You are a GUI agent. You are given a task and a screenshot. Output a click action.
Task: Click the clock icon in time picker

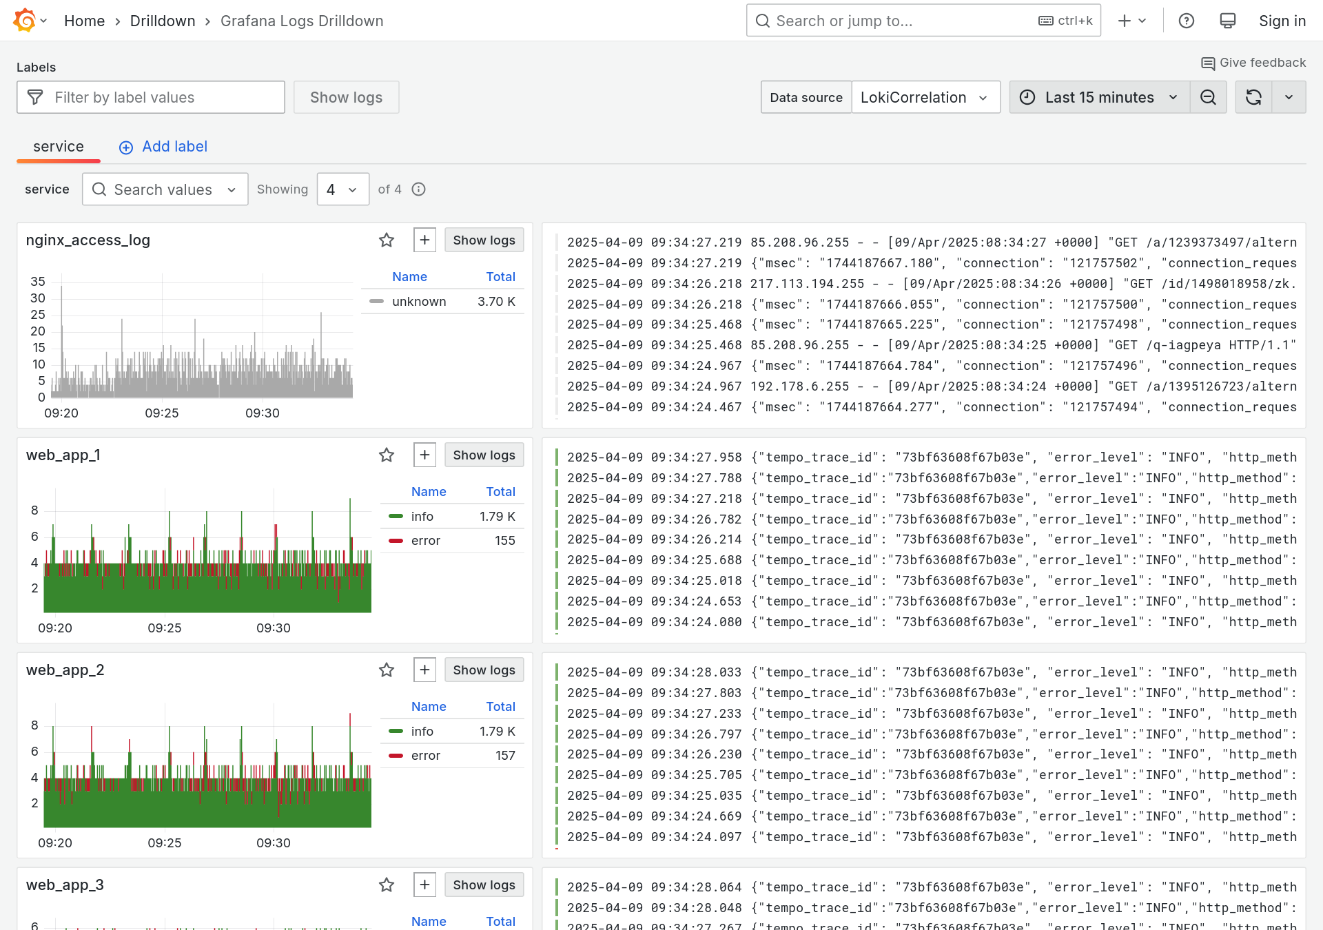click(1027, 97)
